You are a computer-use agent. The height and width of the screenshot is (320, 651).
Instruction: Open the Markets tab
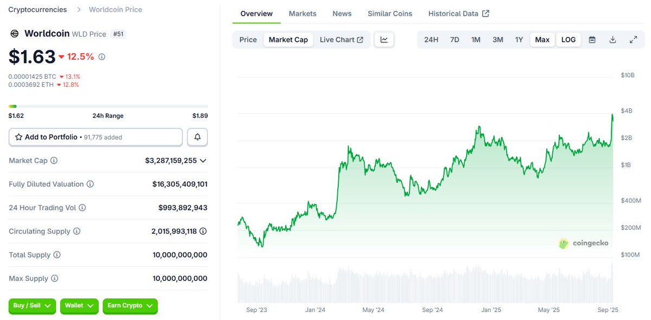click(302, 14)
